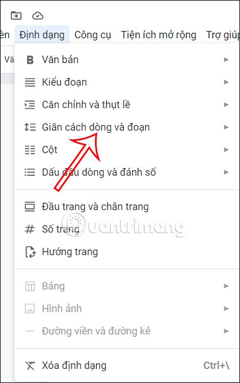Click the hash icon for Số trang

click(x=30, y=229)
